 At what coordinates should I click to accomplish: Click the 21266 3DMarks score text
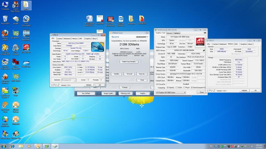tap(129, 44)
